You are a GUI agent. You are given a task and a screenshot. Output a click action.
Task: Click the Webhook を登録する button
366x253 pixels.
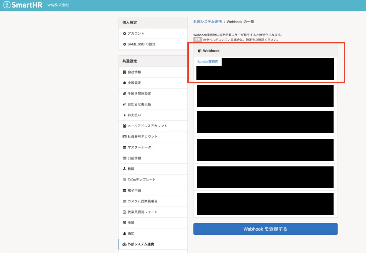tap(265, 229)
